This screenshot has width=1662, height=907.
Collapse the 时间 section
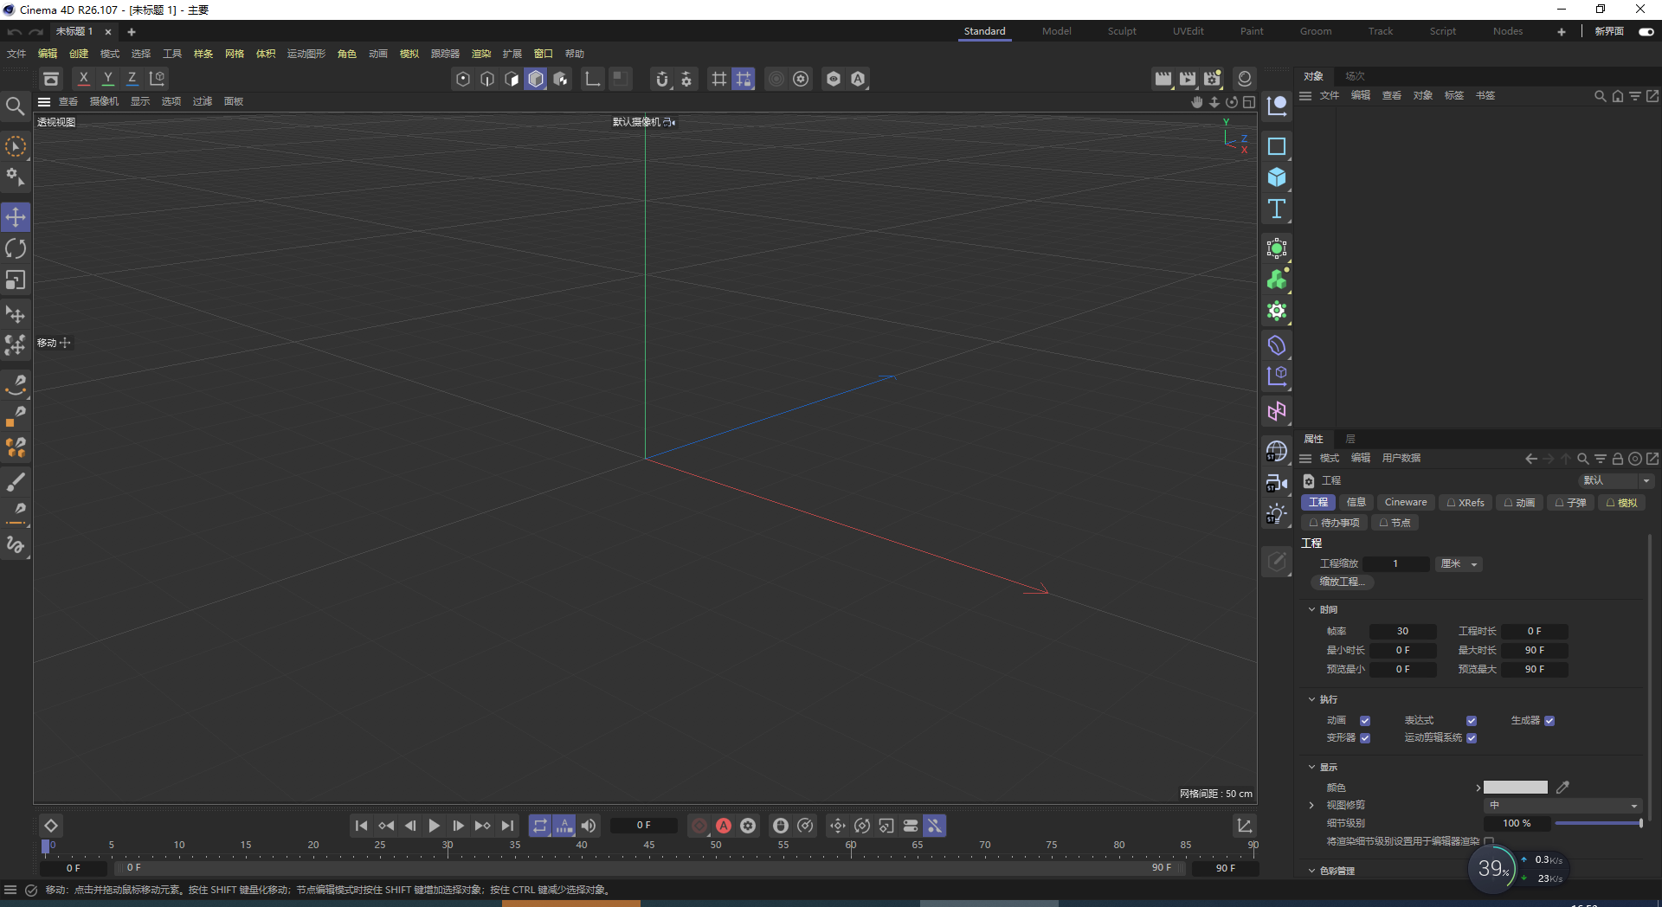(x=1311, y=610)
